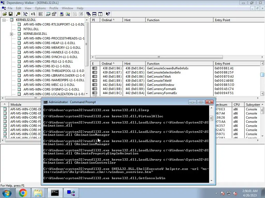Viewport: 265px width, 198px height.
Task: Sort exports by Entry Point column header
Action: click(237, 63)
